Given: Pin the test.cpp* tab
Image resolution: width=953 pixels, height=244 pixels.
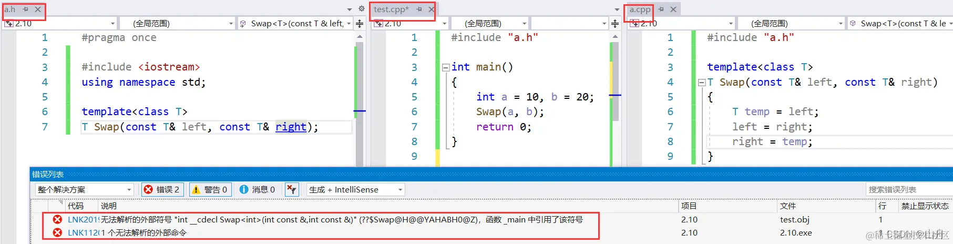Looking at the screenshot, I should point(419,9).
